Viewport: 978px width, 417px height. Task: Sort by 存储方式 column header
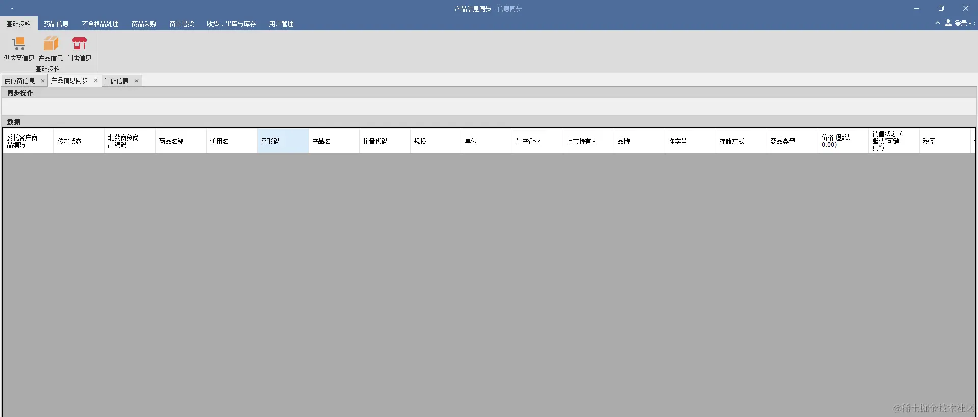[741, 141]
